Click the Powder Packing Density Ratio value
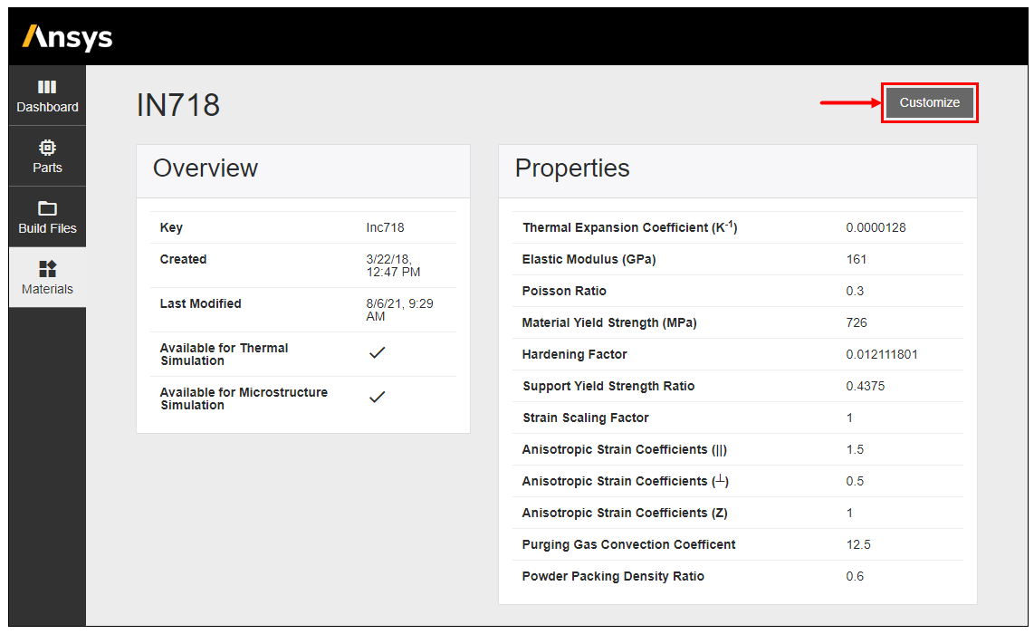This screenshot has height=634, width=1034. pyautogui.click(x=855, y=575)
